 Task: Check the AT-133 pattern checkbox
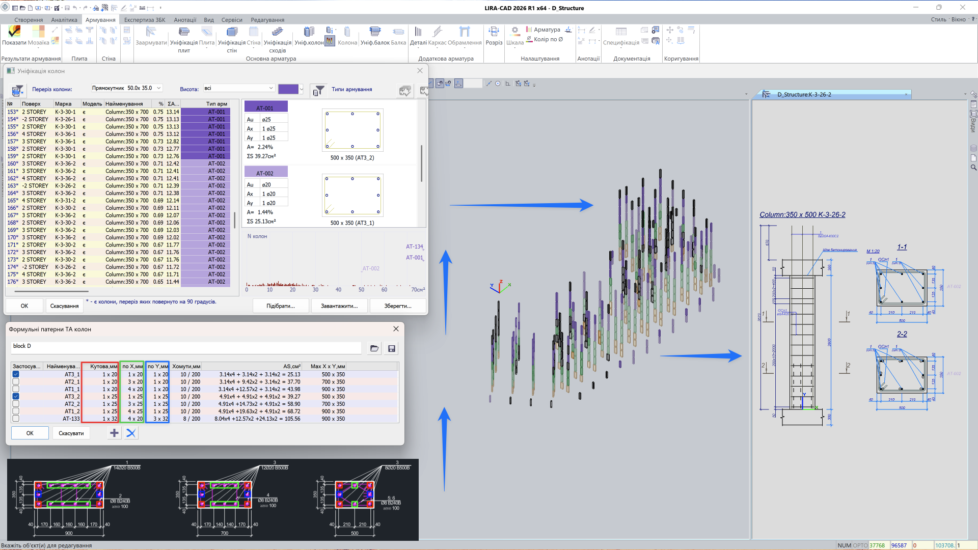[x=16, y=419]
